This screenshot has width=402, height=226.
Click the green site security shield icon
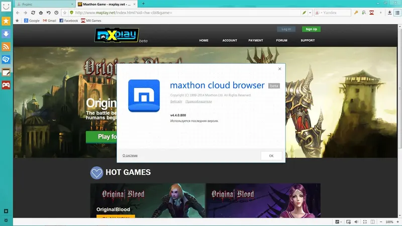(x=71, y=13)
